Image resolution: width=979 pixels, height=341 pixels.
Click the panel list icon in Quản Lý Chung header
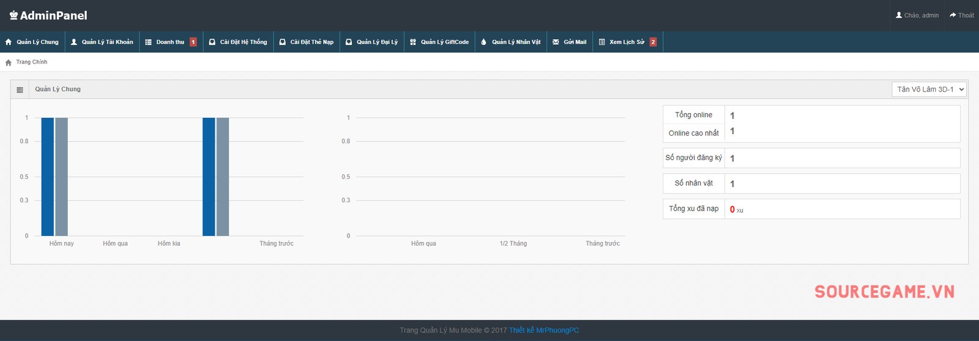pos(20,90)
